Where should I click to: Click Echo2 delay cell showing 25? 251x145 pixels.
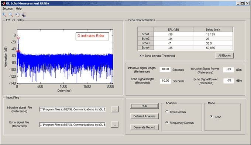tap(213, 39)
